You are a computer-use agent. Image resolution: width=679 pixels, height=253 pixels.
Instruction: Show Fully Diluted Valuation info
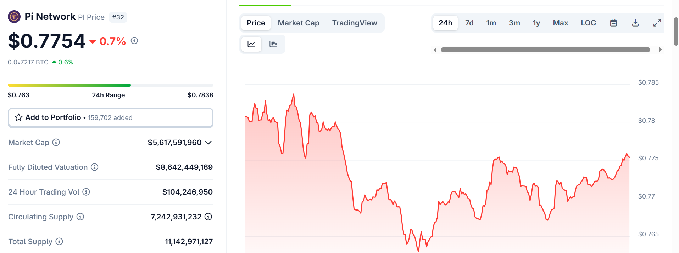pyautogui.click(x=94, y=167)
